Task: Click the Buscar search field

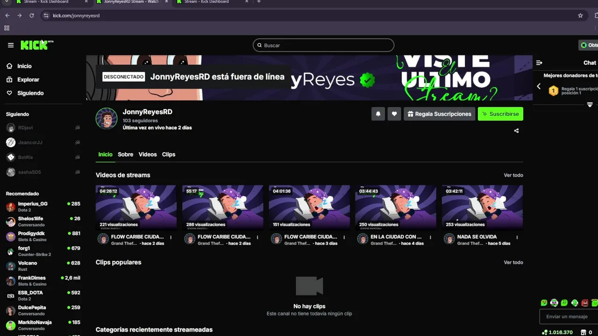Action: click(323, 45)
